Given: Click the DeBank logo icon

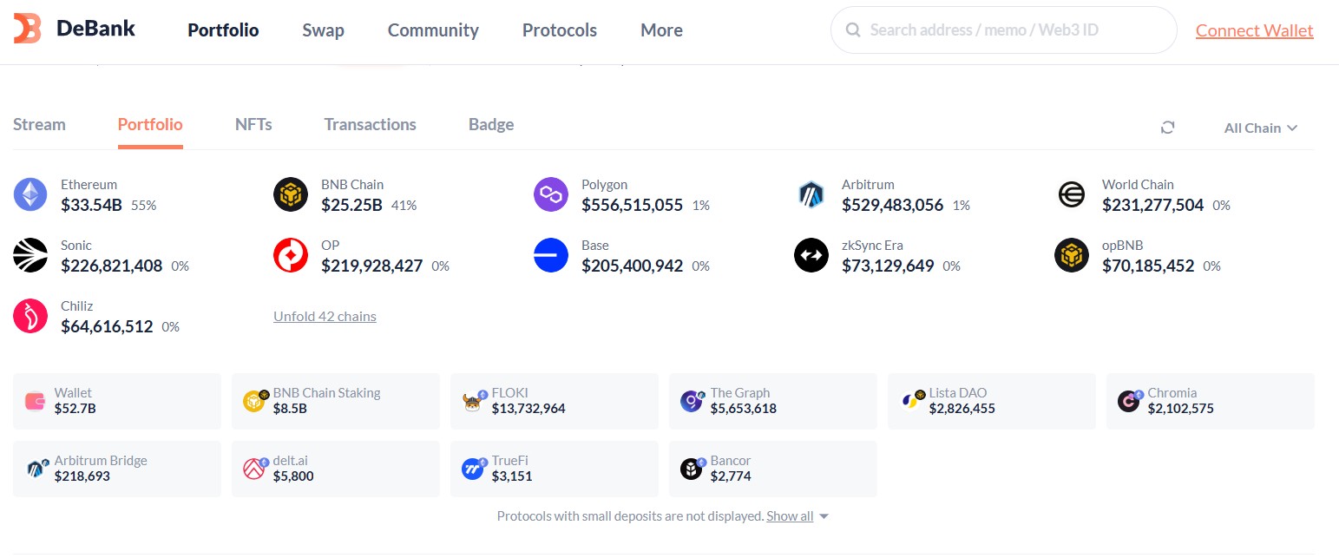Looking at the screenshot, I should point(28,29).
